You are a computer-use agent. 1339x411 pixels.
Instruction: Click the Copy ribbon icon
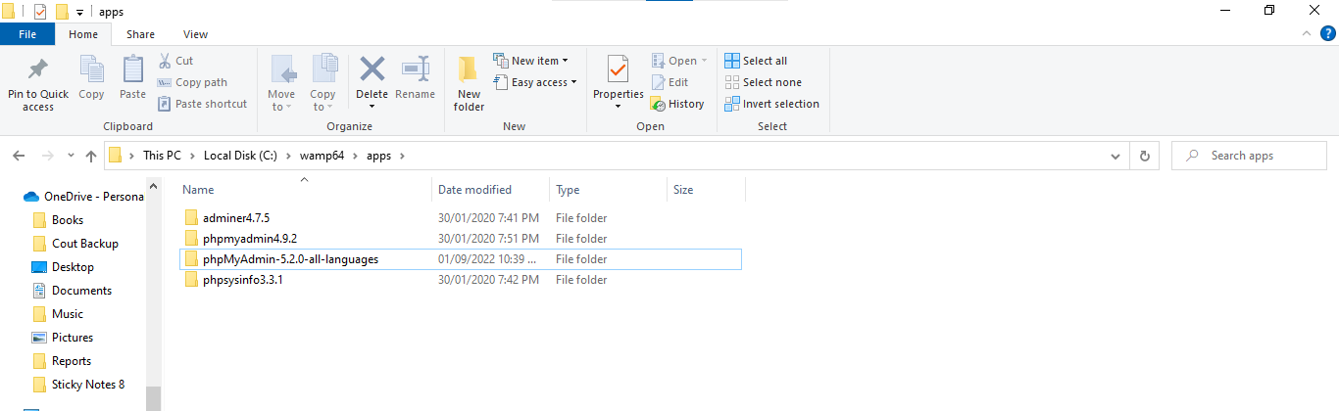point(91,70)
